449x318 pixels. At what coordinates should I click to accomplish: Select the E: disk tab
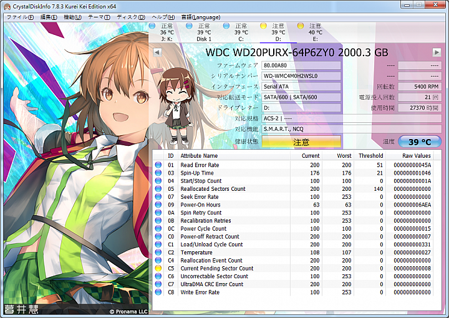315,32
